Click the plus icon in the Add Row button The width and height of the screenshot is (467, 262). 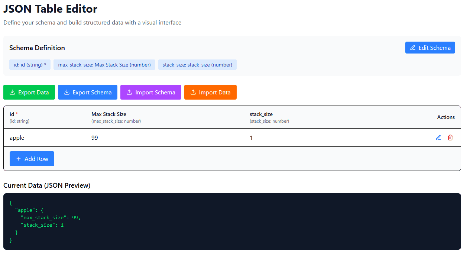19,159
